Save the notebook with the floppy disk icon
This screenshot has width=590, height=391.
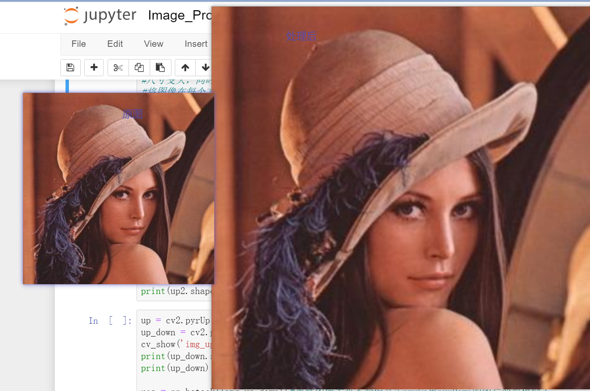(71, 68)
